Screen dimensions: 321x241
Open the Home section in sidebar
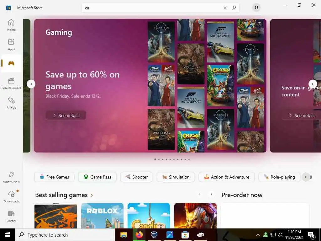[11, 25]
